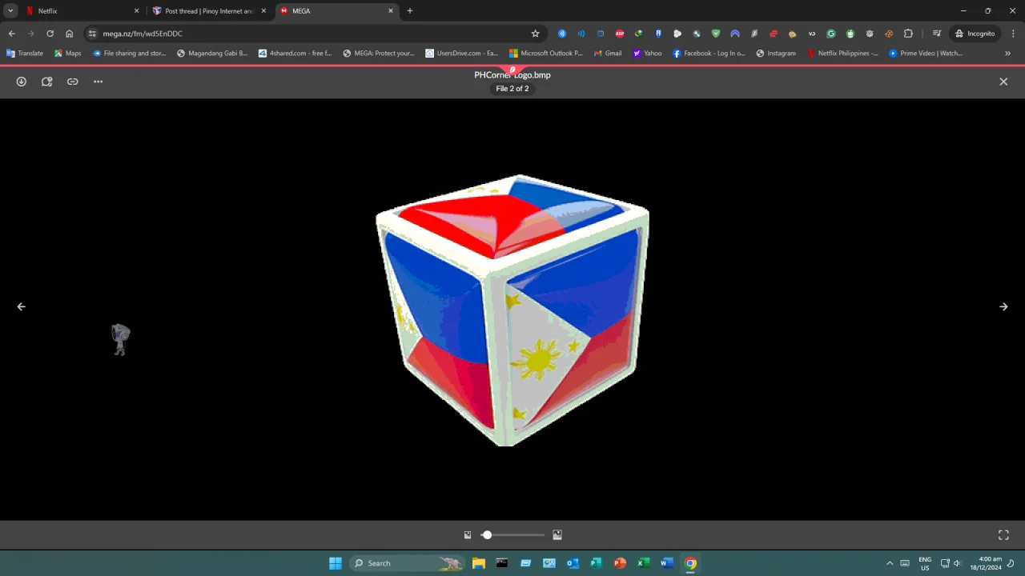The height and width of the screenshot is (576, 1025).
Task: Open the Chrome three-dot menu
Action: [x=1013, y=34]
